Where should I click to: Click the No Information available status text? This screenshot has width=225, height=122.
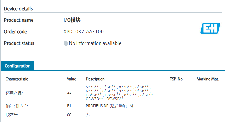click(95, 43)
